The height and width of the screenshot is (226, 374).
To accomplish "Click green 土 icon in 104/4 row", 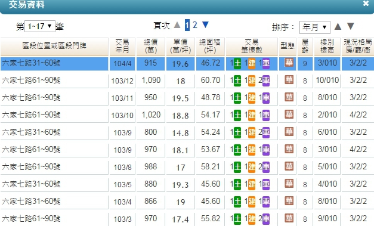I will 237,64.
